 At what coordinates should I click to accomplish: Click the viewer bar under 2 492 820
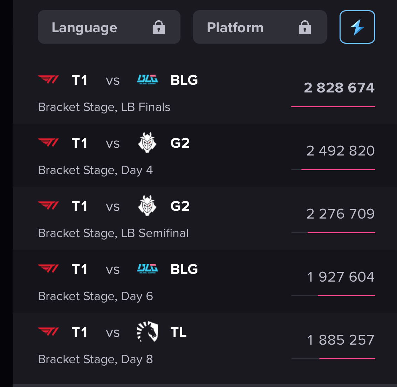point(333,170)
